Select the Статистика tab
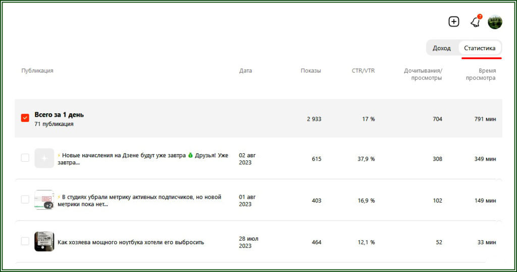This screenshot has height=272, width=517. point(480,48)
